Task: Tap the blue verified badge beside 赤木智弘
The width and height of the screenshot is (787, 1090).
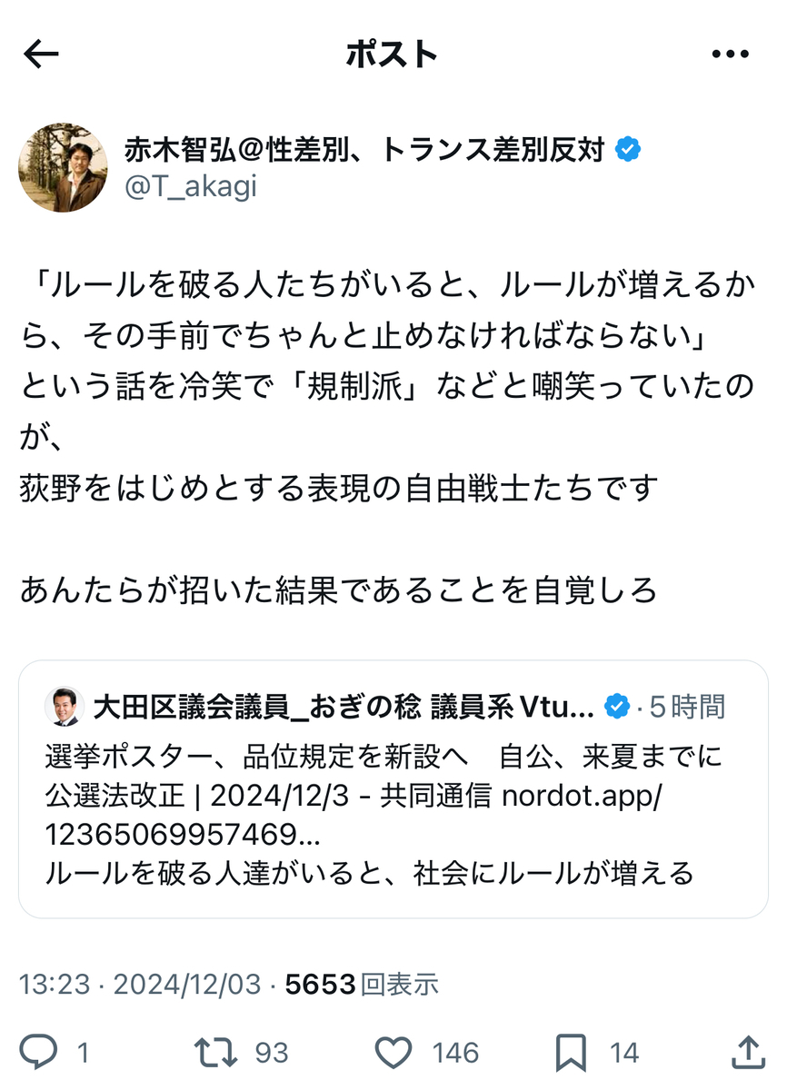Action: 627,150
